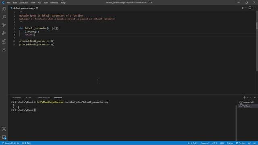Image resolution: width=258 pixels, height=145 pixels.
Task: Open the Run menu
Action: (x=46, y=2)
